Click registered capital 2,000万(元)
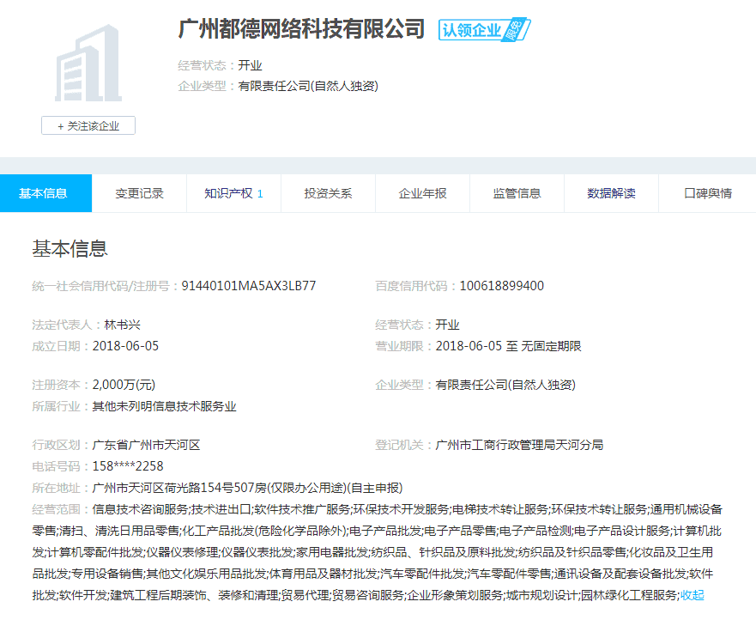Viewport: 756px width, 632px height. 124,385
